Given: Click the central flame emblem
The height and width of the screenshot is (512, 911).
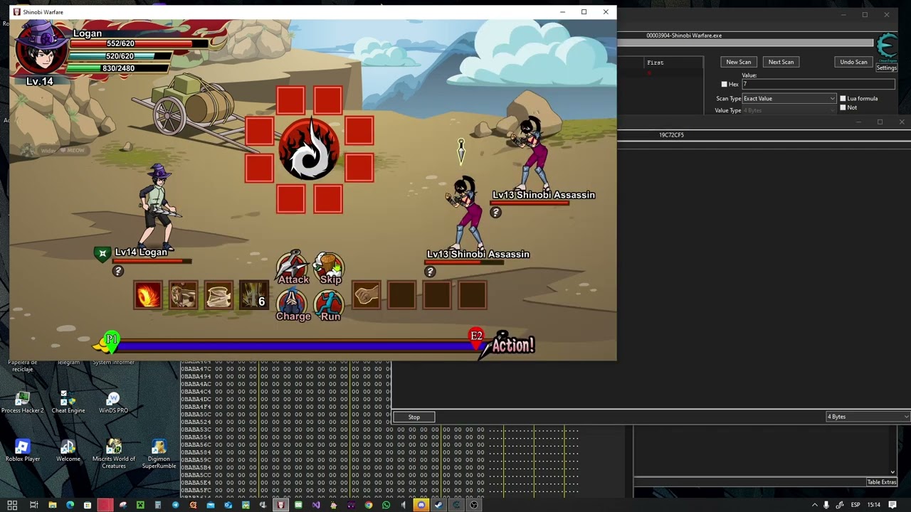Looking at the screenshot, I should (310, 149).
